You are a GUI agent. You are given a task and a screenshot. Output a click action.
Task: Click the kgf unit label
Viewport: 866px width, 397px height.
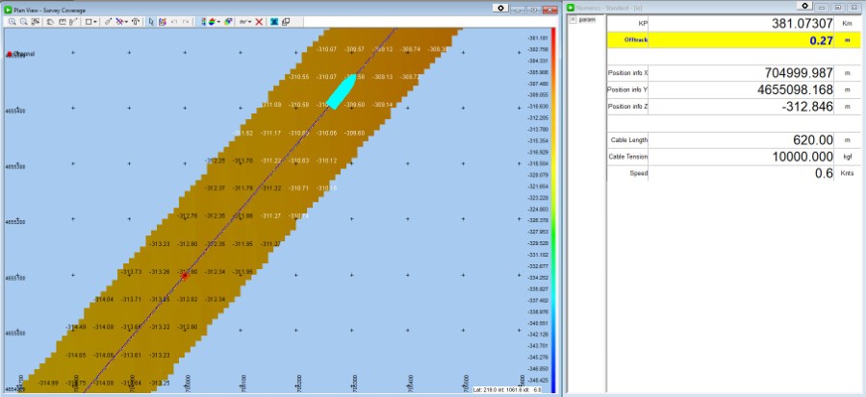tap(847, 157)
